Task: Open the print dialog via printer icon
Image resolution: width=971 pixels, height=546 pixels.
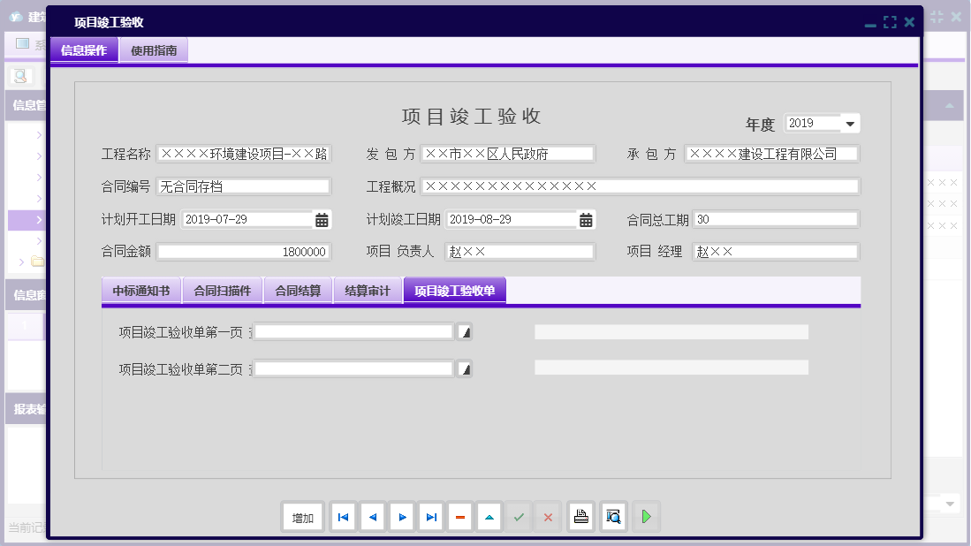Action: [580, 517]
